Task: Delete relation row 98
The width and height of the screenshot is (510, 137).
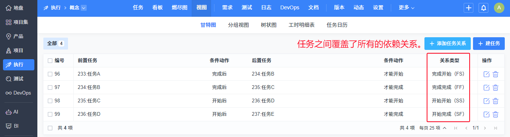Action: [495, 101]
